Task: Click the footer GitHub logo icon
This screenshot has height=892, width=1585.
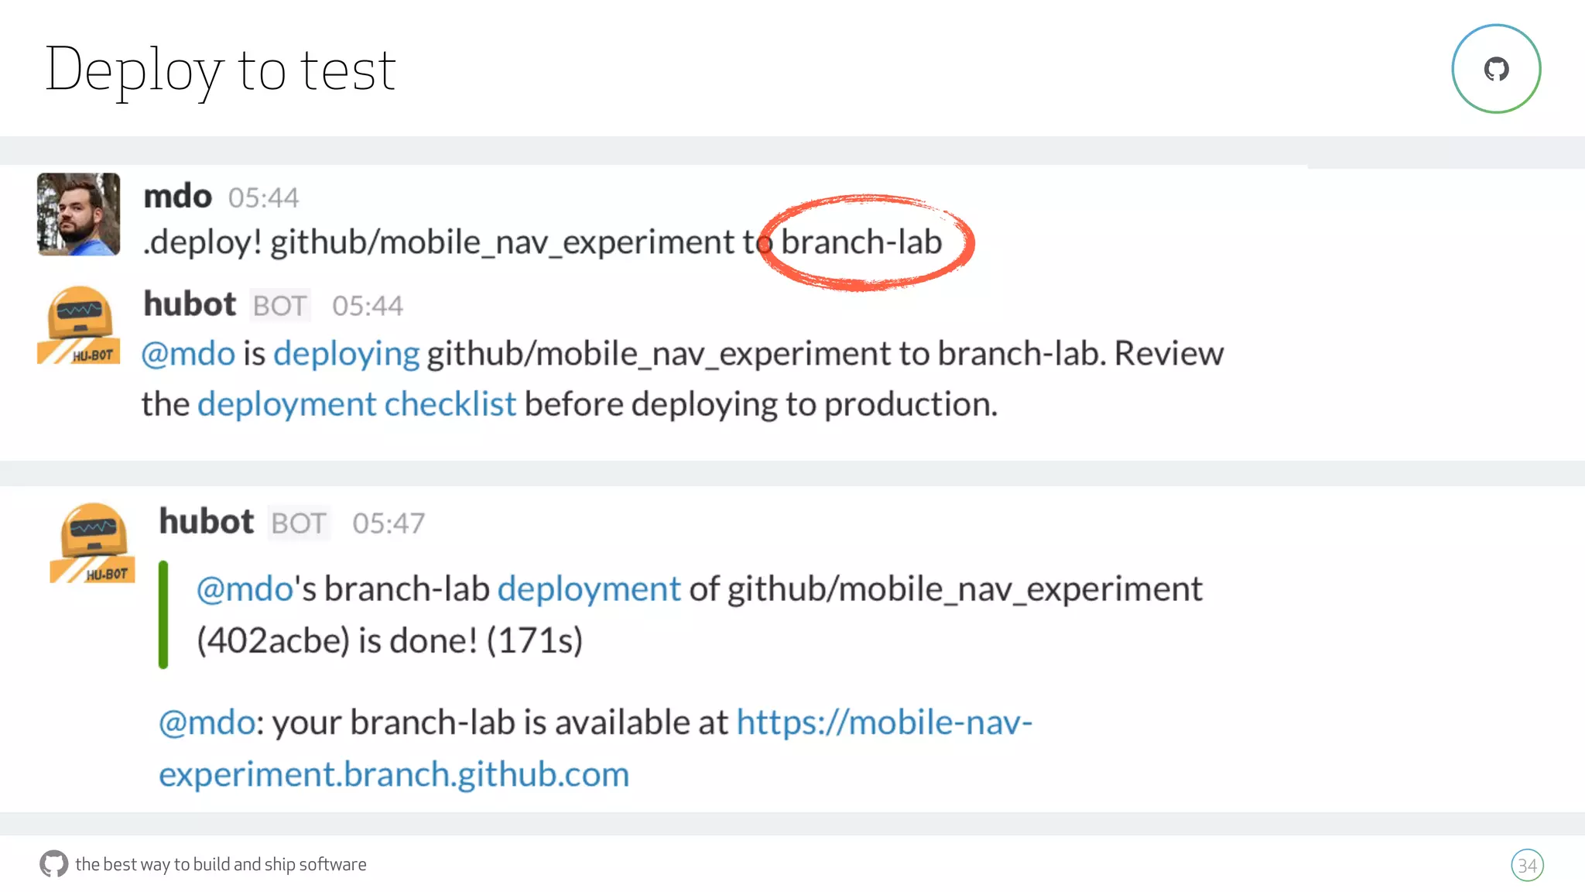Action: pyautogui.click(x=53, y=863)
